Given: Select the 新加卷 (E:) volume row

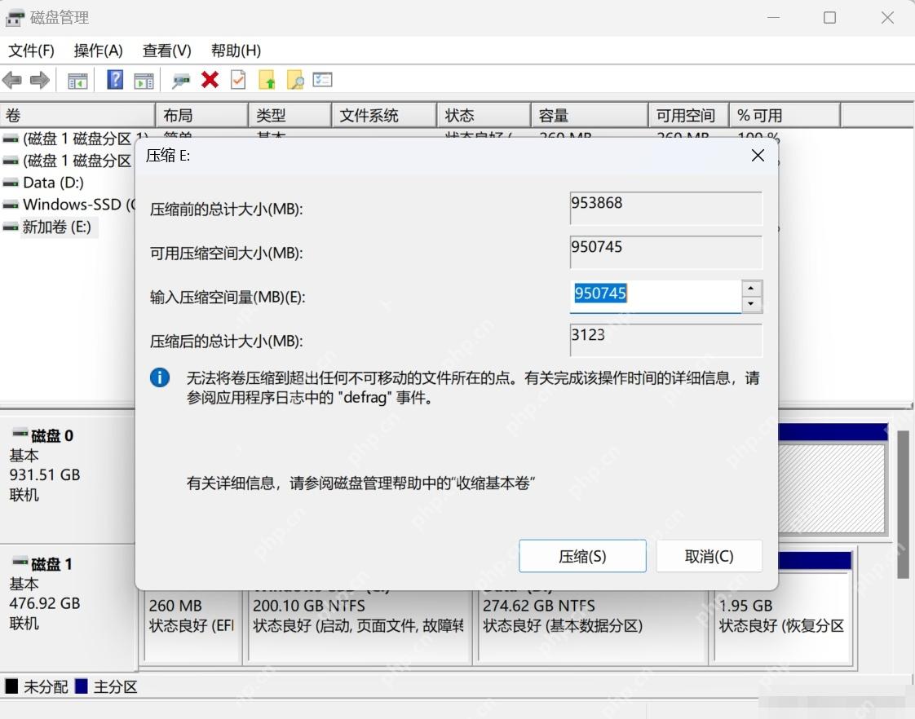Looking at the screenshot, I should (x=50, y=227).
